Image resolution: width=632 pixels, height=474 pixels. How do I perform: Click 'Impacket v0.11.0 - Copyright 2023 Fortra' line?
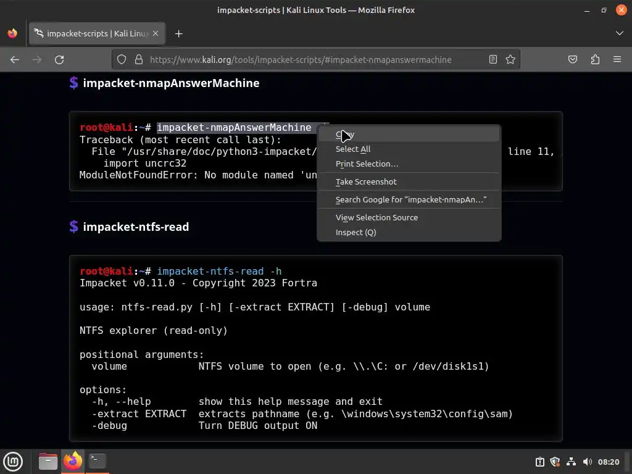(198, 283)
